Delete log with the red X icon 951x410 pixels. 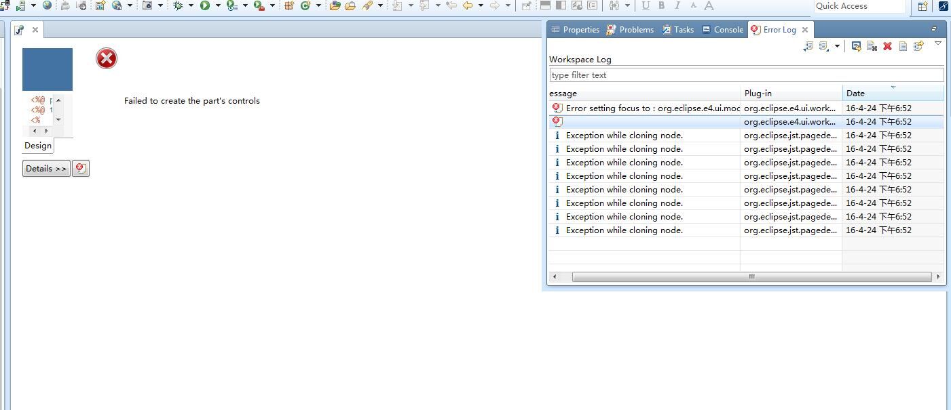[887, 46]
